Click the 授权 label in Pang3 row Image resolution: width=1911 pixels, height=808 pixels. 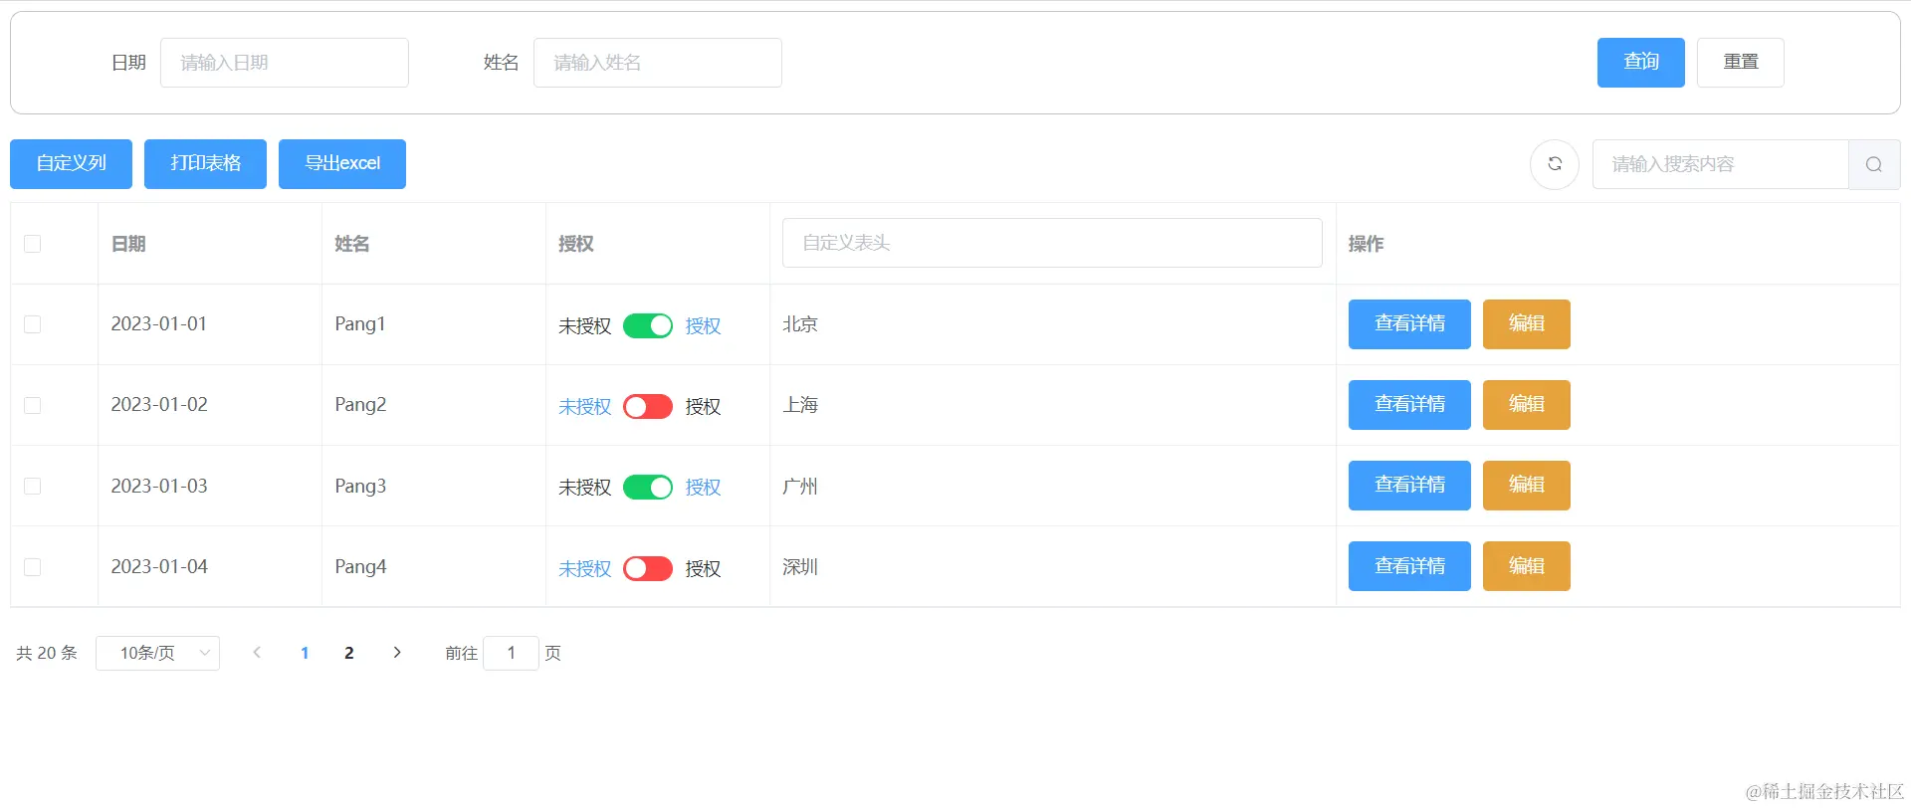pos(703,488)
